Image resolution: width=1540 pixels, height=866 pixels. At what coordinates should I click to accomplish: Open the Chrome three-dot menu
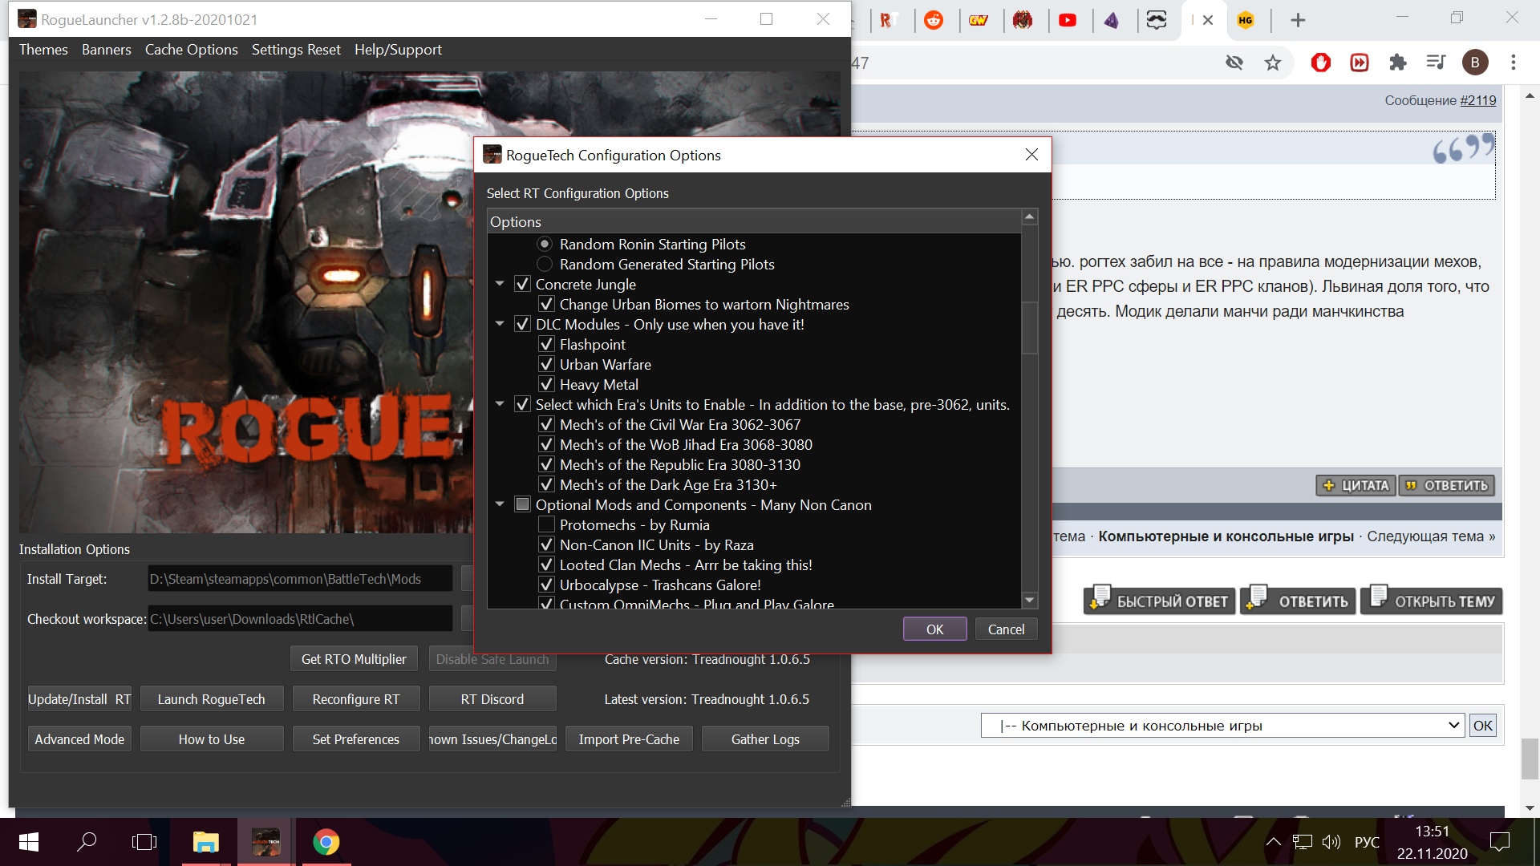pos(1514,63)
